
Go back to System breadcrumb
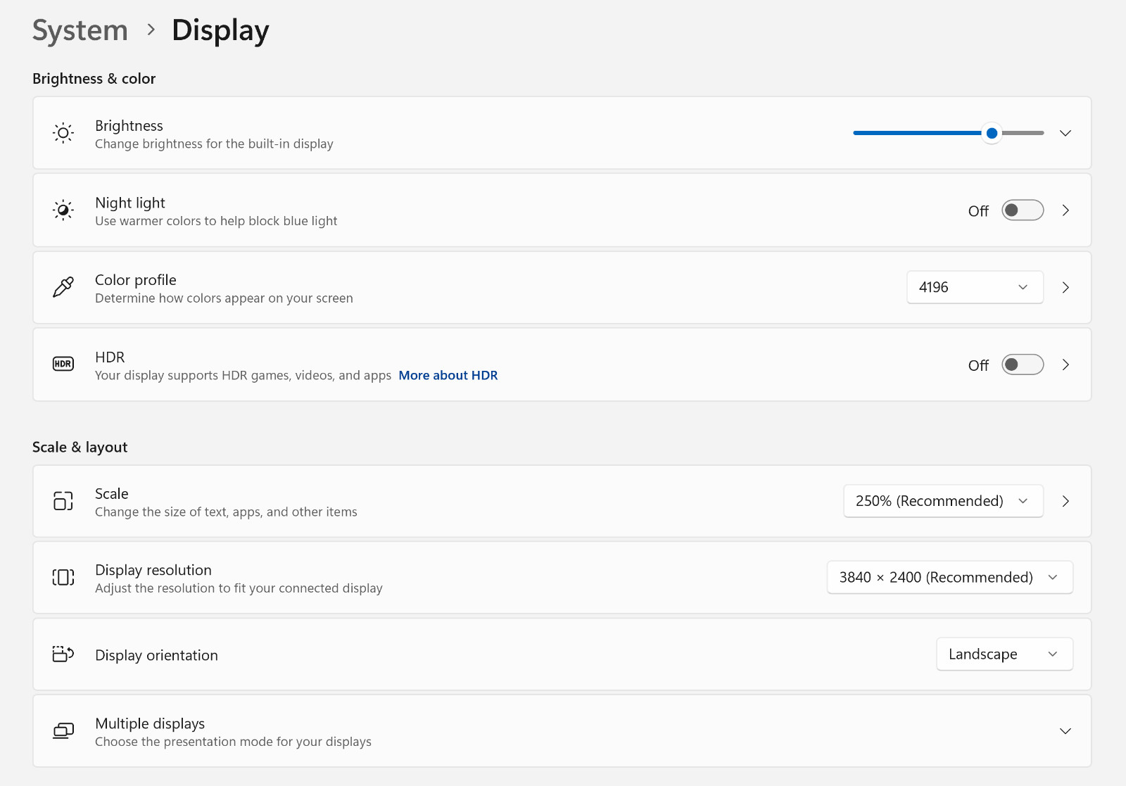click(x=80, y=30)
